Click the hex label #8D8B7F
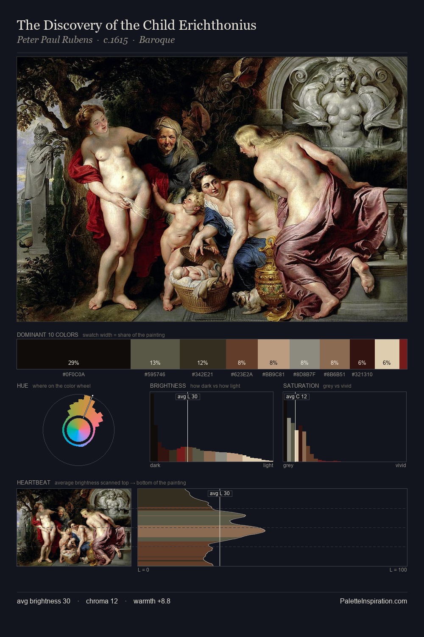The height and width of the screenshot is (637, 424). point(304,375)
